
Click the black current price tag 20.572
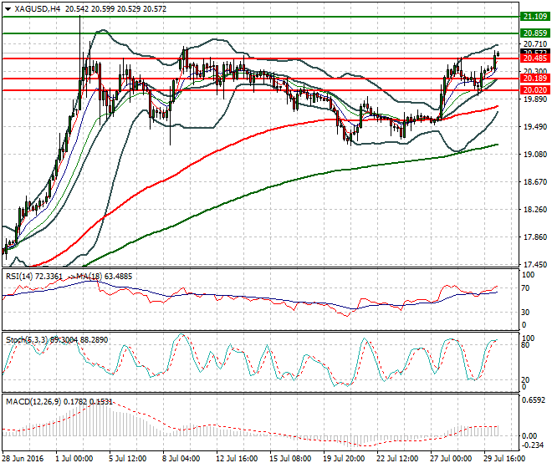point(535,52)
